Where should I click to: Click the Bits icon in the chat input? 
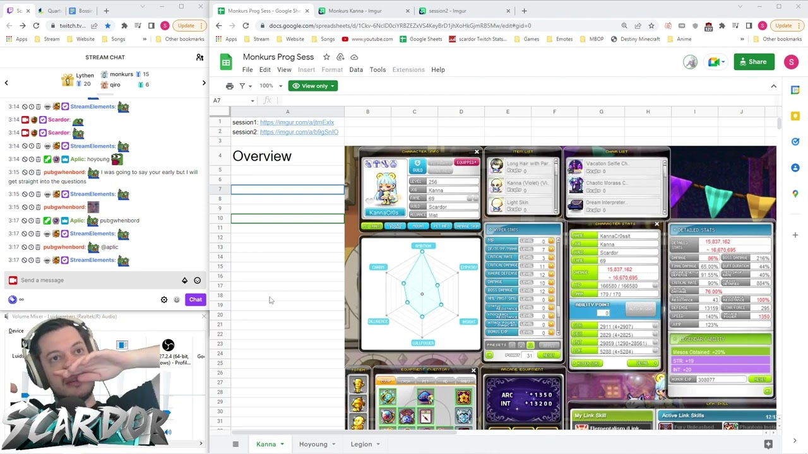pyautogui.click(x=184, y=280)
